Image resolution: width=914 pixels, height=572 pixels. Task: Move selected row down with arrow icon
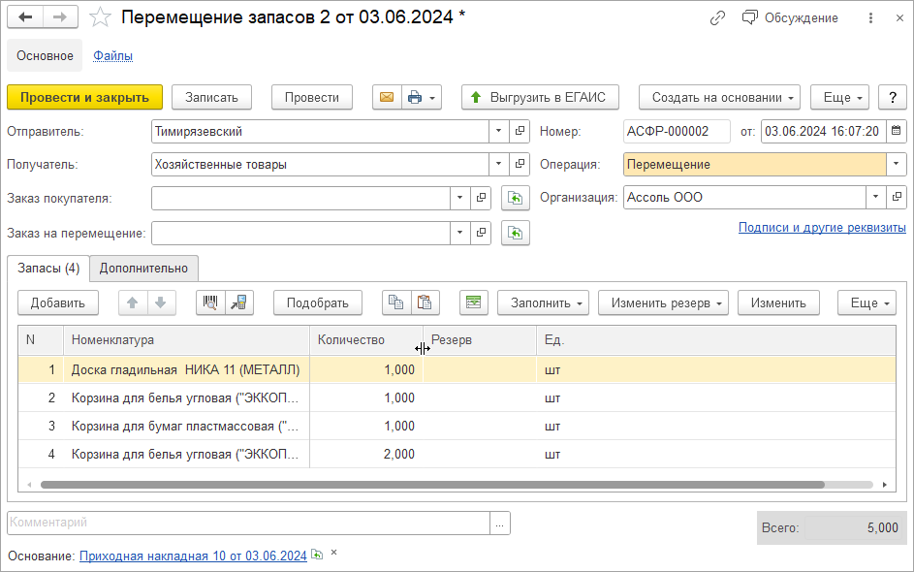click(x=160, y=302)
